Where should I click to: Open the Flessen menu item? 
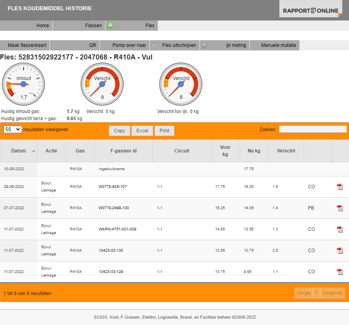pos(93,26)
